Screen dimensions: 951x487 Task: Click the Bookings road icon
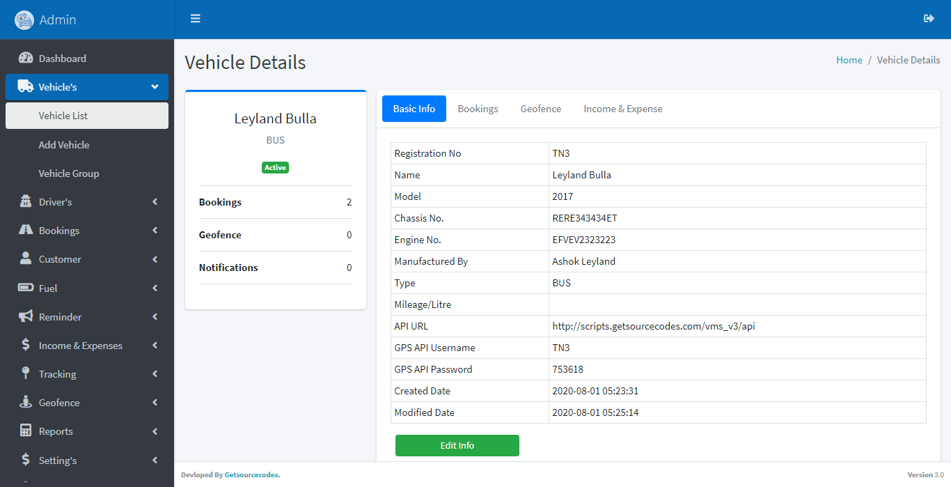pos(26,231)
